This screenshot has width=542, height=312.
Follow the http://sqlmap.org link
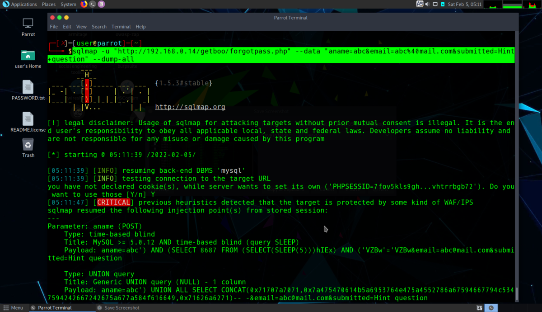(x=190, y=107)
